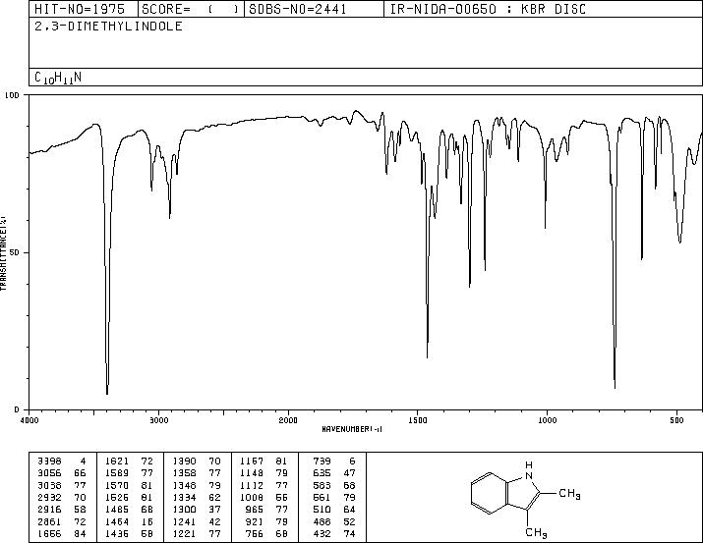This screenshot has height=543, width=703.
Task: Click the 4000 wavenumber axis label
Action: pos(29,420)
